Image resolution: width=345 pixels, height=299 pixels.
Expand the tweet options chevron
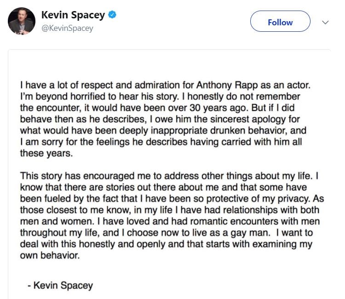[326, 22]
